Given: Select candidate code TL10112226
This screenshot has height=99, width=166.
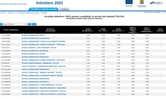Looking at the screenshot, I should coord(6,69).
